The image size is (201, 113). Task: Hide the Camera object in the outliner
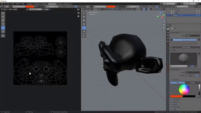click(199, 11)
